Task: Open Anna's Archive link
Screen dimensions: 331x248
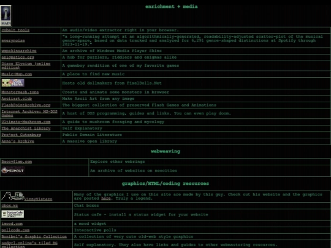Action: (18, 141)
